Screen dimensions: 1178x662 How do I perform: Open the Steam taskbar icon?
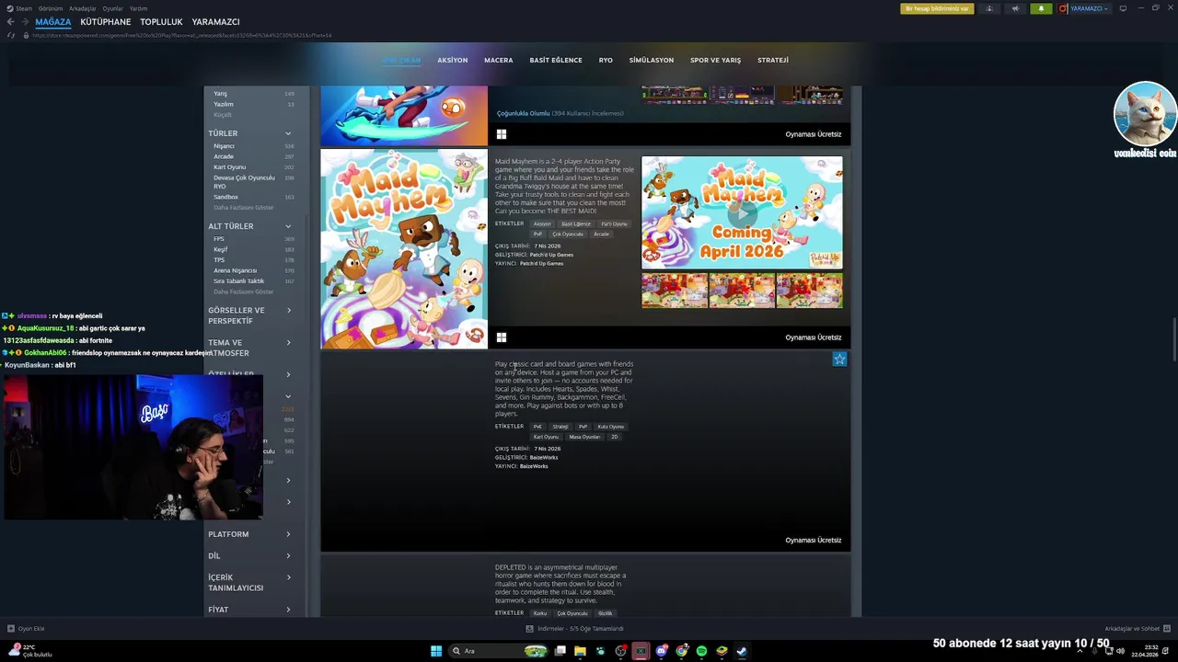(x=742, y=651)
